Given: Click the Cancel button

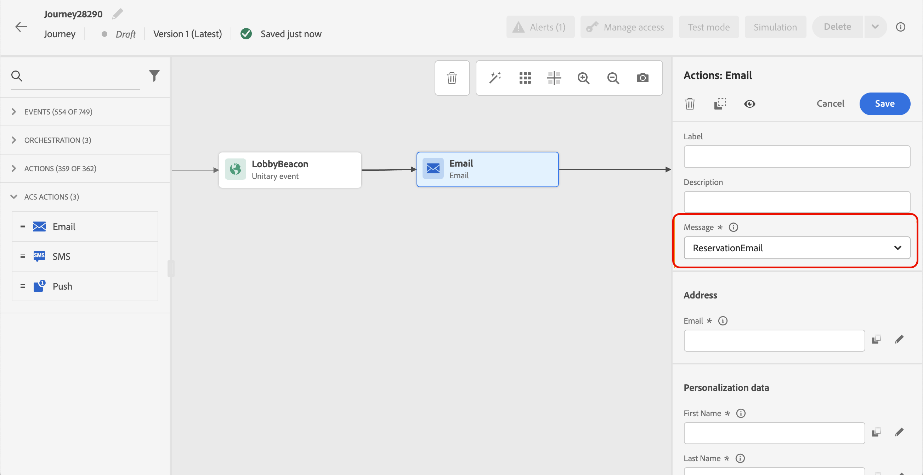Looking at the screenshot, I should point(830,104).
